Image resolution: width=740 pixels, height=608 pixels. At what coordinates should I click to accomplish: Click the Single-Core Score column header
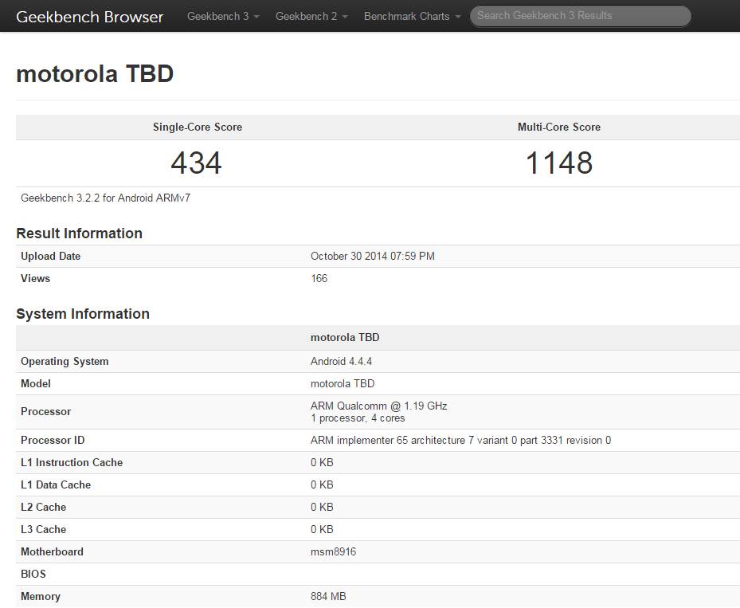(x=198, y=127)
